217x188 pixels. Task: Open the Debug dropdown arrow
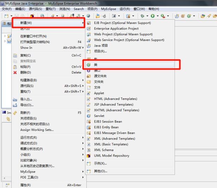(147, 16)
